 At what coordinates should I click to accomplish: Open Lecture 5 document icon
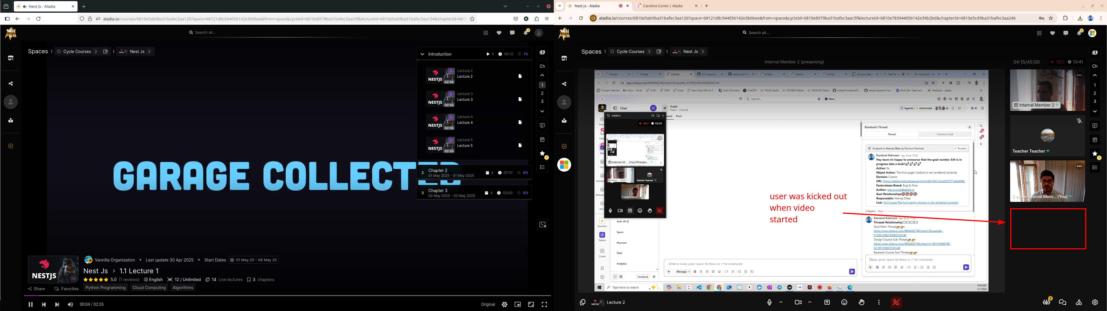click(x=520, y=145)
